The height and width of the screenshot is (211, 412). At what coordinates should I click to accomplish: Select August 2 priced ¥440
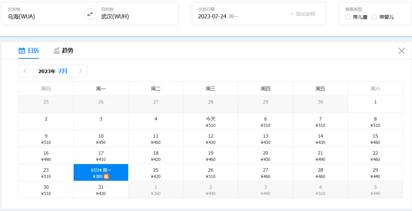tap(211, 190)
